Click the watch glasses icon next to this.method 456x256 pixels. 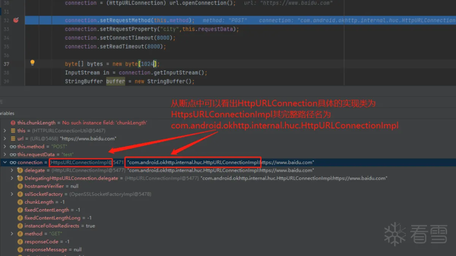[13, 147]
